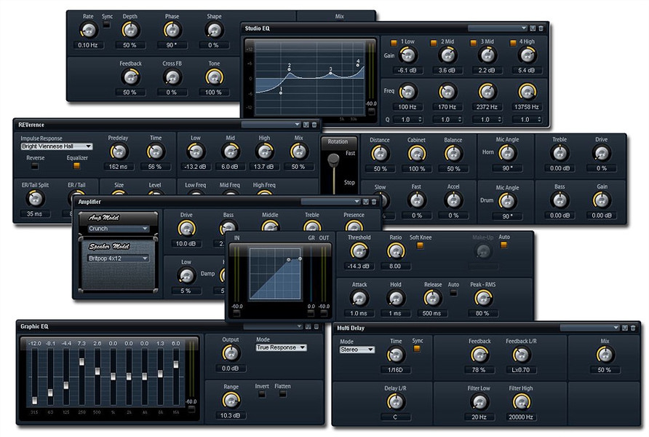649x437 pixels.
Task: Open the Impulse Response dropdown
Action: click(57, 146)
